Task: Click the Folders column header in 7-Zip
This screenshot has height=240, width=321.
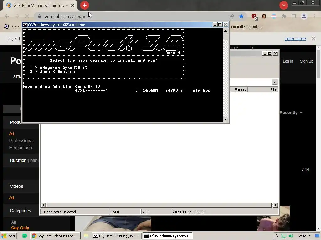Action: pyautogui.click(x=239, y=90)
